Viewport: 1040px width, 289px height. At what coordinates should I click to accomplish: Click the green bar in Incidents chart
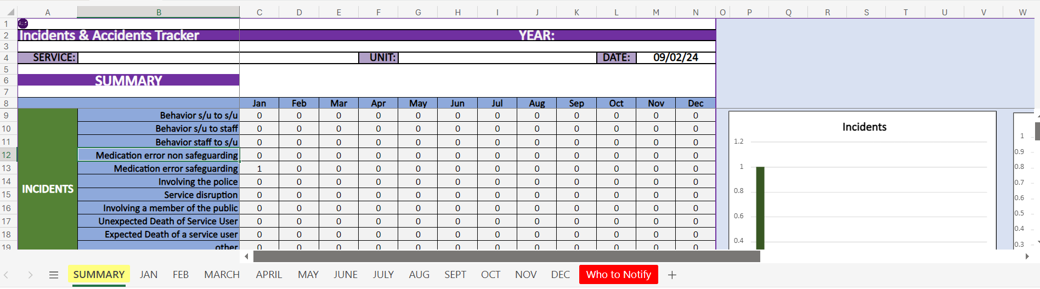(760, 207)
